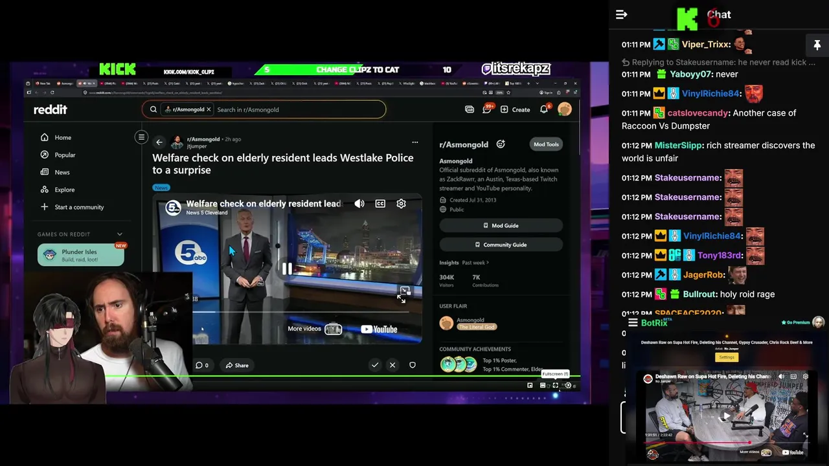Seek on the embedded video progress bar
This screenshot has height=466, width=829.
coord(301,312)
